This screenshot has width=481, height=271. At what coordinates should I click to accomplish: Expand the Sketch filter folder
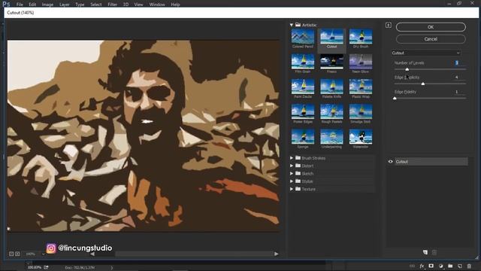(292, 174)
